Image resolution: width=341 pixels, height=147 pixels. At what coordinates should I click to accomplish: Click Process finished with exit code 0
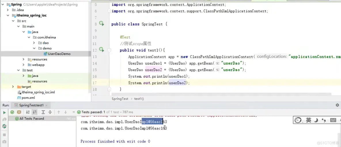tap(115, 141)
